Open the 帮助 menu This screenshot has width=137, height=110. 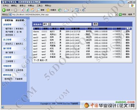point(48,6)
